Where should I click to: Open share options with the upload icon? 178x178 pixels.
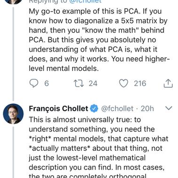click(168, 83)
